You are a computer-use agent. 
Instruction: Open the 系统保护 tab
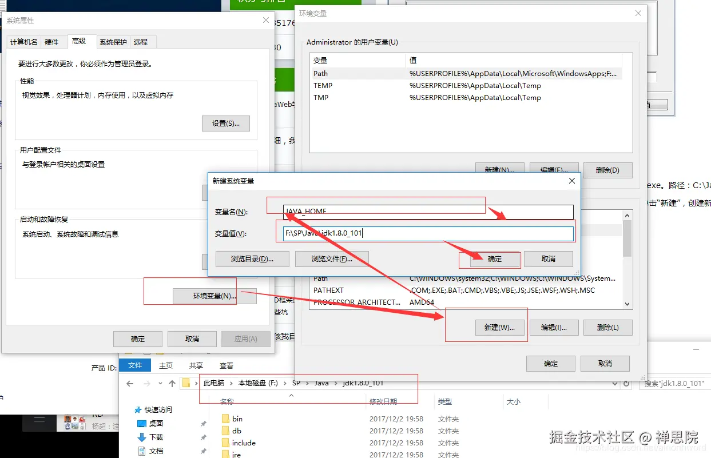tap(113, 42)
